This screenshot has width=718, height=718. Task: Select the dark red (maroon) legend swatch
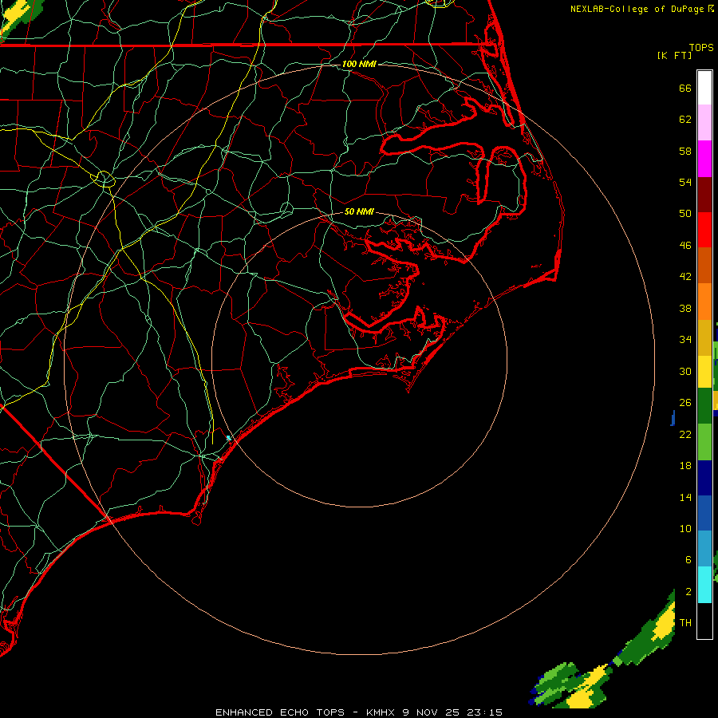(x=704, y=194)
